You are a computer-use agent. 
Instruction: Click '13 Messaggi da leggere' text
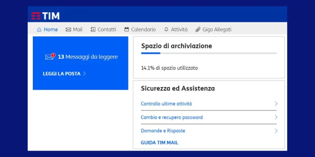point(88,57)
